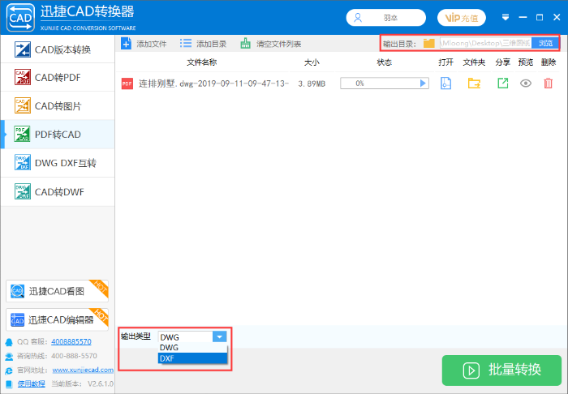Delete file with red trash icon

click(549, 84)
